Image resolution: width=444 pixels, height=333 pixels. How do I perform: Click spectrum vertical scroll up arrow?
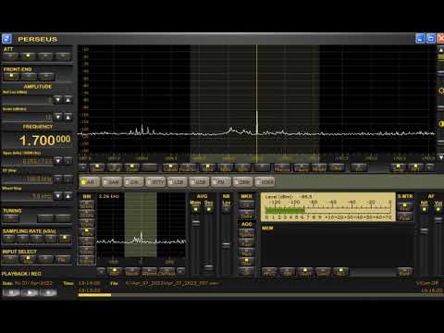click(x=440, y=50)
